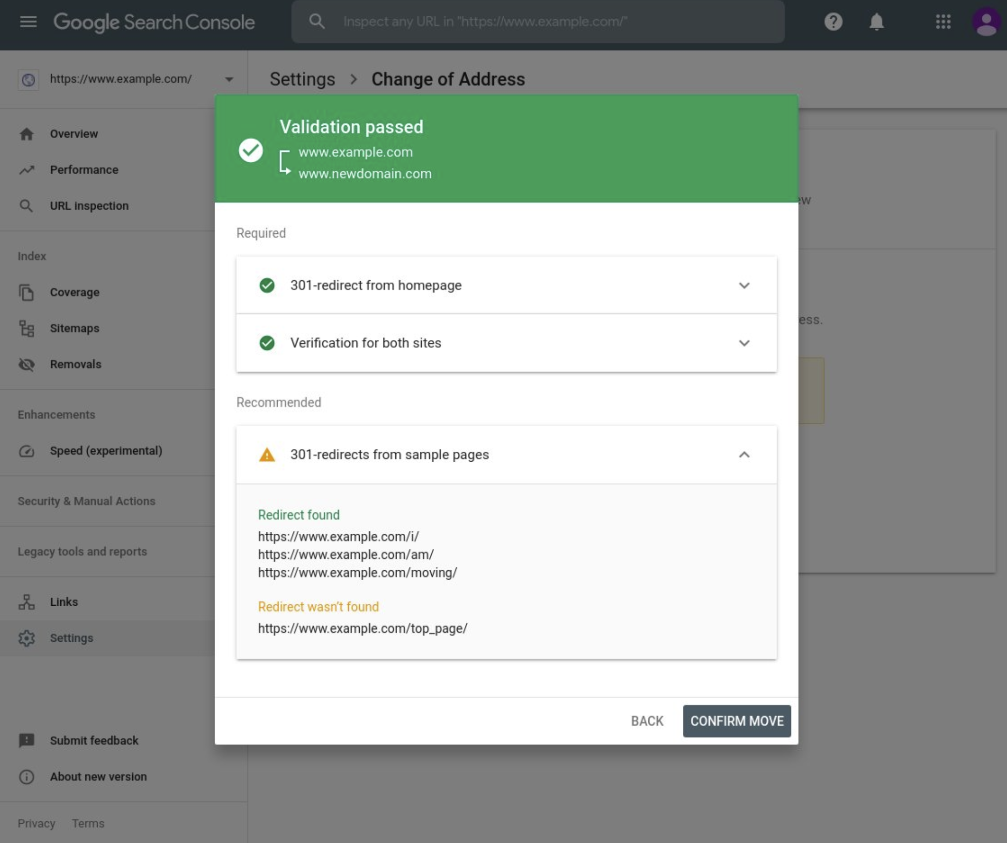Screen dimensions: 1007x843
Task: Select the Sitemaps icon
Action: 27,328
